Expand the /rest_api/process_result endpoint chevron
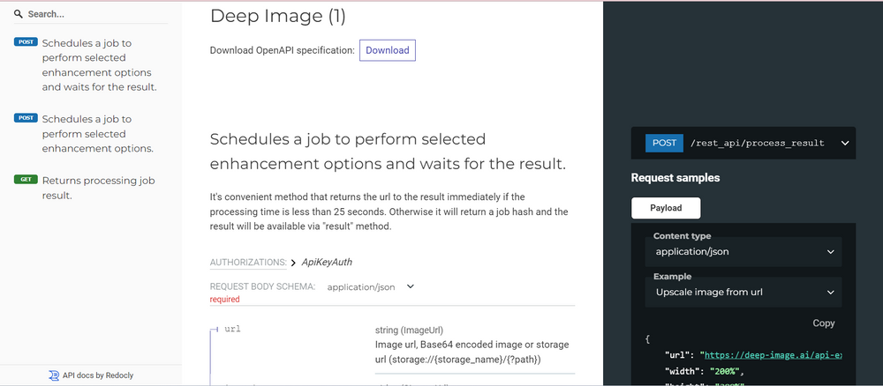 click(x=845, y=144)
